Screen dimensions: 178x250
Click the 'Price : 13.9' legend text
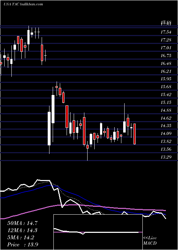[x=22, y=245]
